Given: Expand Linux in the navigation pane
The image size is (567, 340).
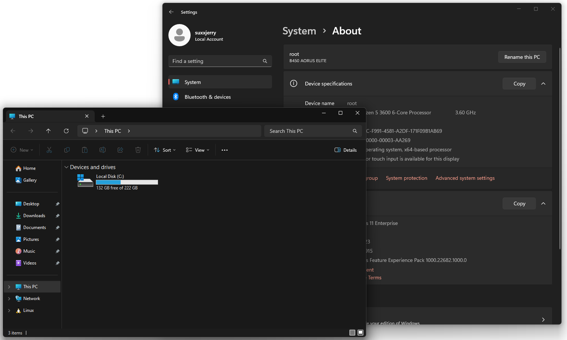Looking at the screenshot, I should click(x=9, y=310).
